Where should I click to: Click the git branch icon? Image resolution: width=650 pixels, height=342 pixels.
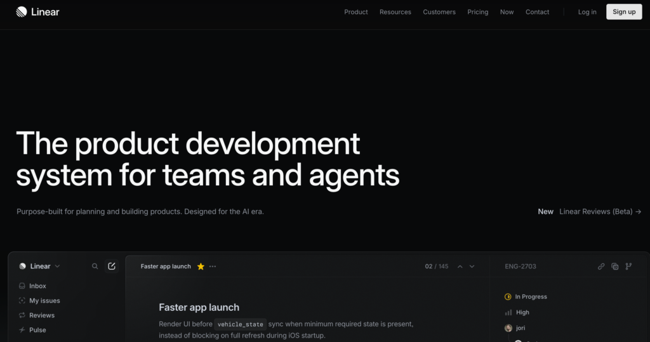pos(629,266)
